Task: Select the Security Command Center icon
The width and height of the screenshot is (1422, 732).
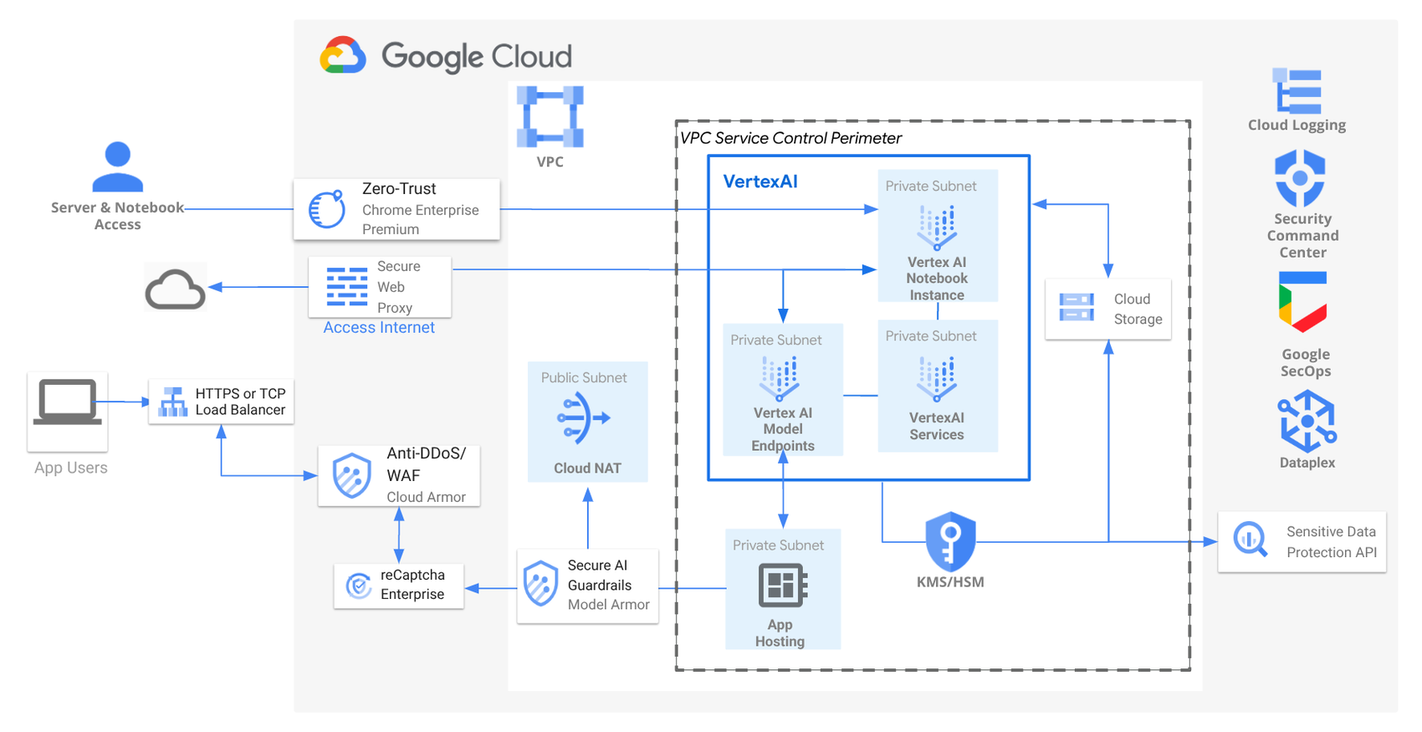Action: point(1300,178)
